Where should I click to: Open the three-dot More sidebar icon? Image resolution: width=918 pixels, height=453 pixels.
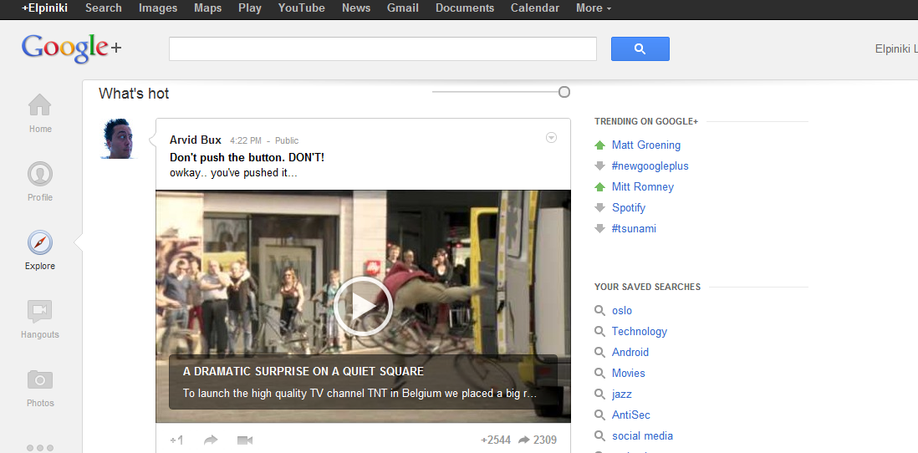click(x=40, y=448)
